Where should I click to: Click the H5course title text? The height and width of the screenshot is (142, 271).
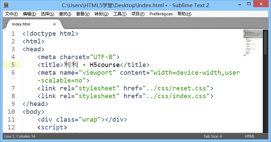point(104,65)
